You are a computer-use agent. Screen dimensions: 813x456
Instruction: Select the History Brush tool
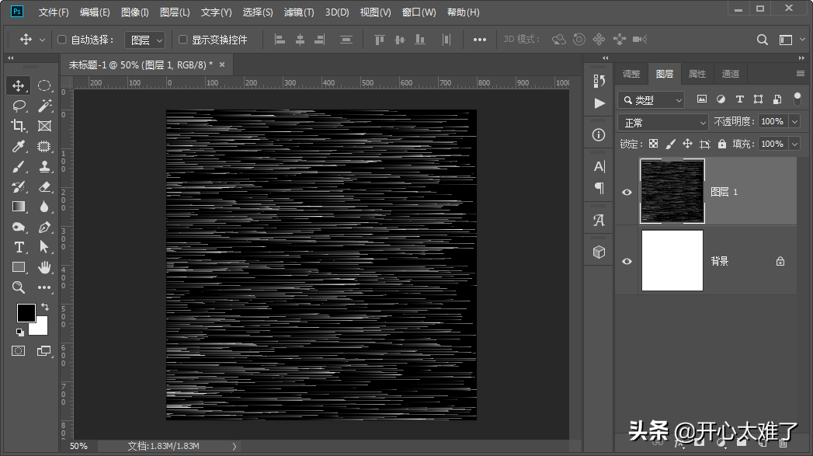pos(19,186)
